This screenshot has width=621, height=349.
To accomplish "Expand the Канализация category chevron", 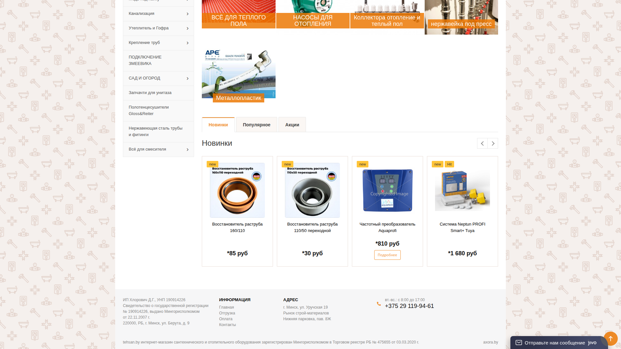I will [188, 14].
